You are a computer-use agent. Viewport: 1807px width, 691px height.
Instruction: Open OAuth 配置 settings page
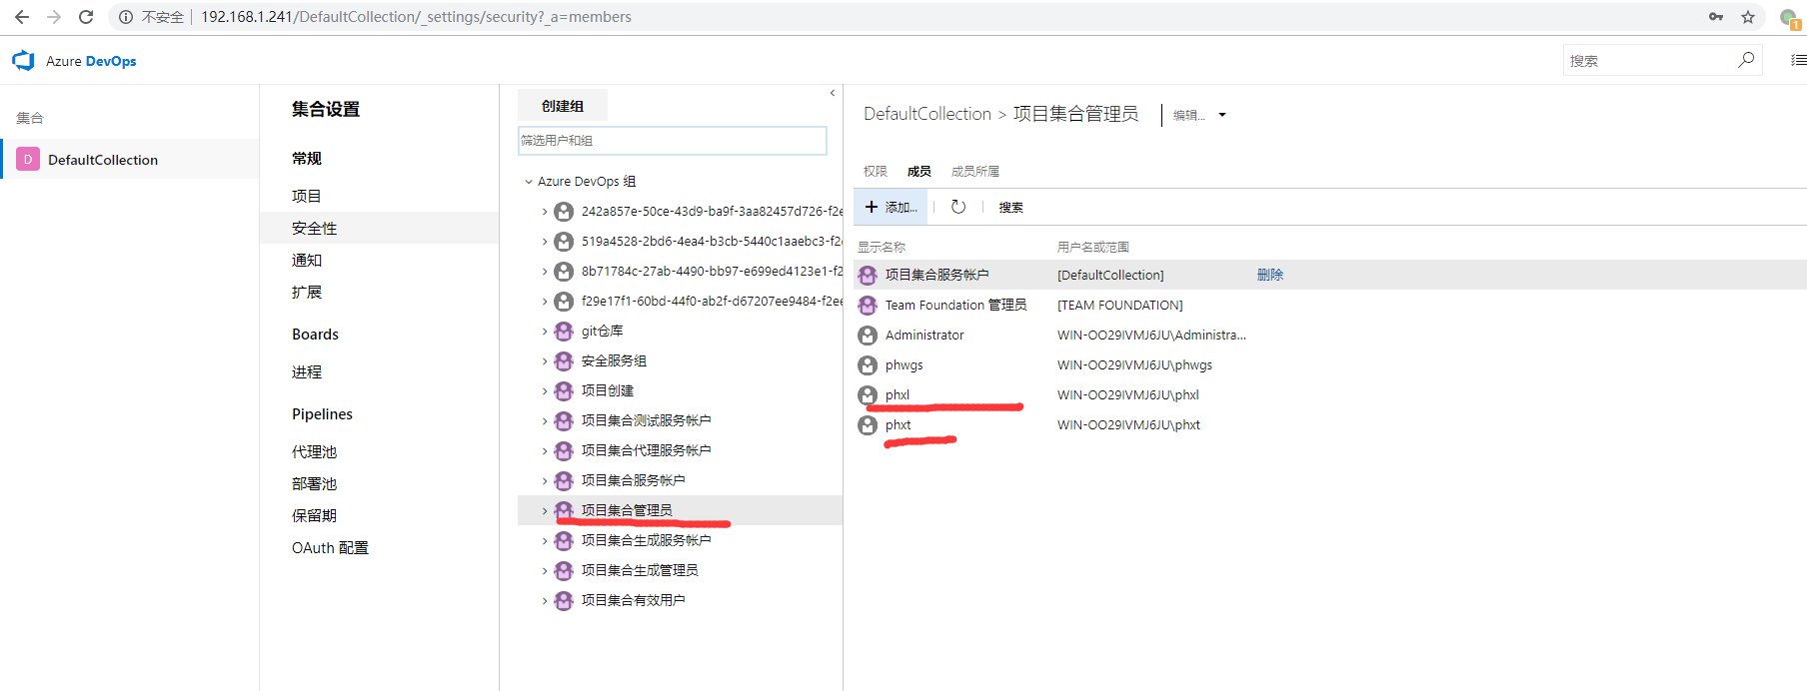[330, 548]
